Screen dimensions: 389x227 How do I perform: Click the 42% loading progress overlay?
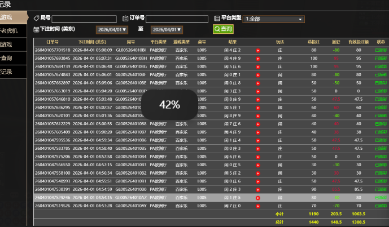(169, 105)
